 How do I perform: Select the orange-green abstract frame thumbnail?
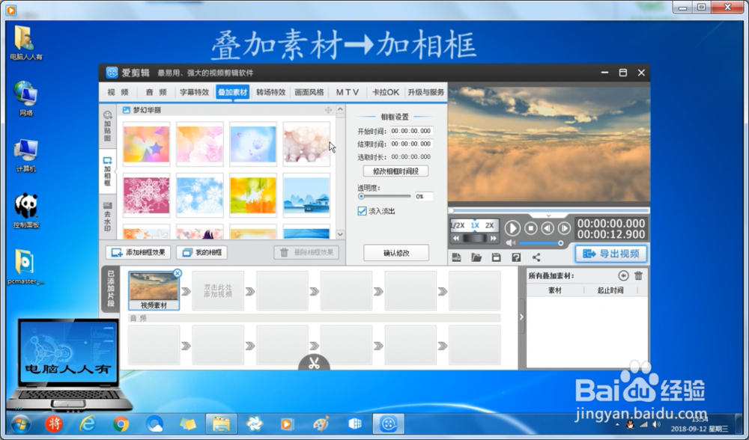[x=252, y=195]
